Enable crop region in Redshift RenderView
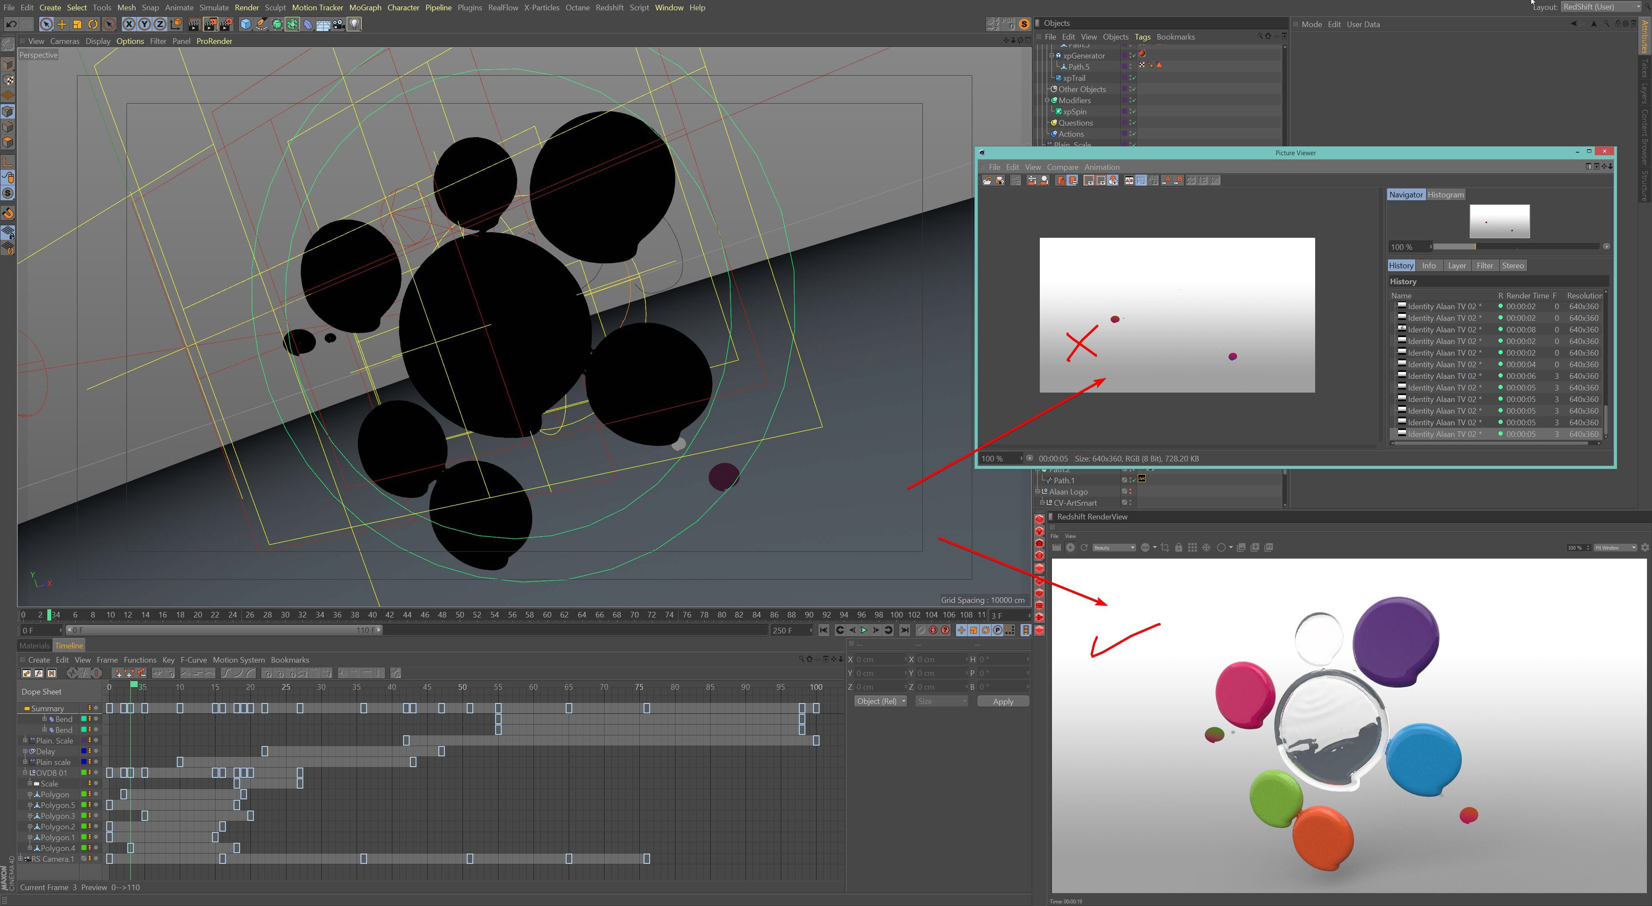 click(x=1165, y=547)
